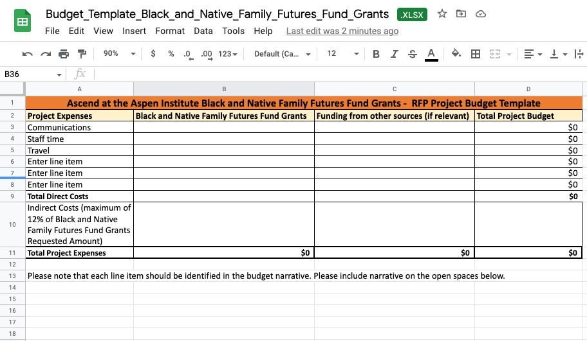Select the 'Communications' cell
The height and width of the screenshot is (341, 587).
[x=79, y=127]
